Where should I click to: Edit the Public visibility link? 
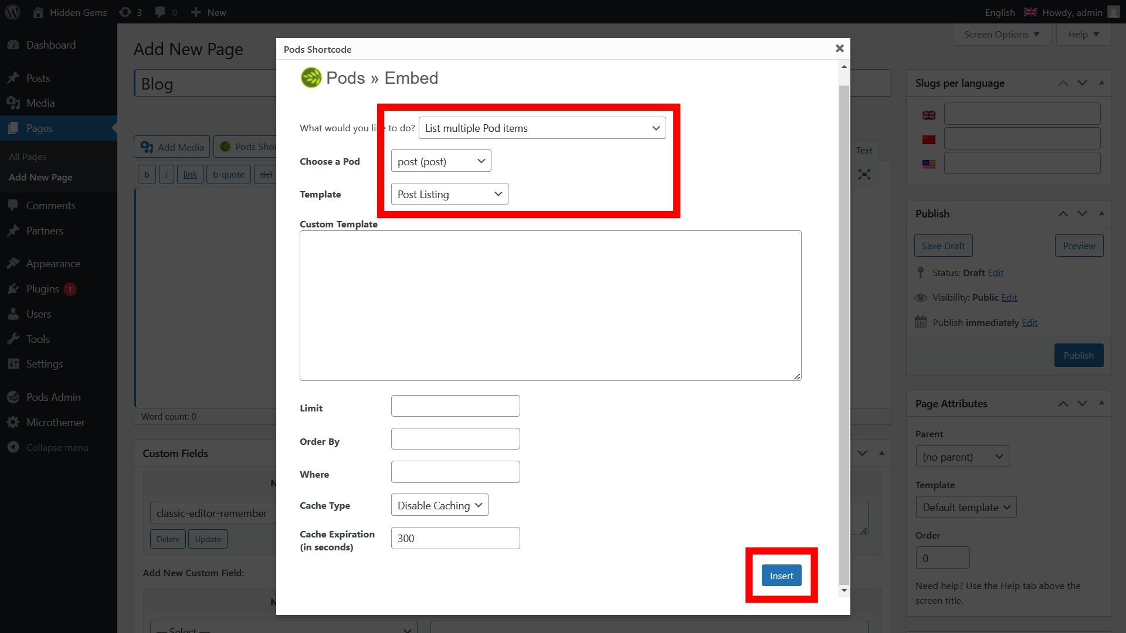tap(1009, 297)
